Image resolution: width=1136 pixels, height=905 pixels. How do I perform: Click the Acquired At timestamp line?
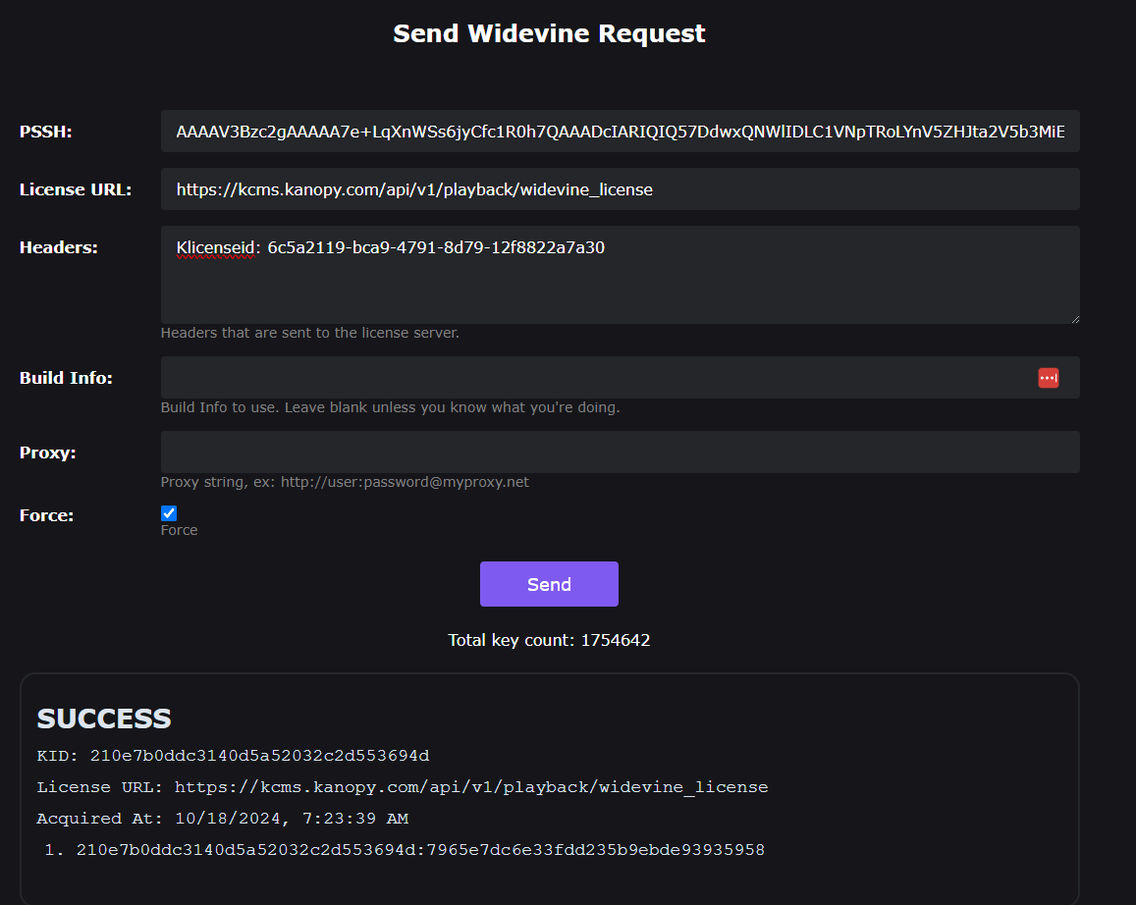point(223,819)
